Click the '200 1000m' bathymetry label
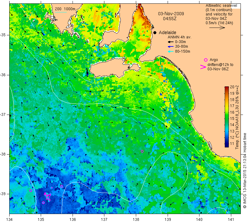The image size is (247, 223). click(x=65, y=9)
